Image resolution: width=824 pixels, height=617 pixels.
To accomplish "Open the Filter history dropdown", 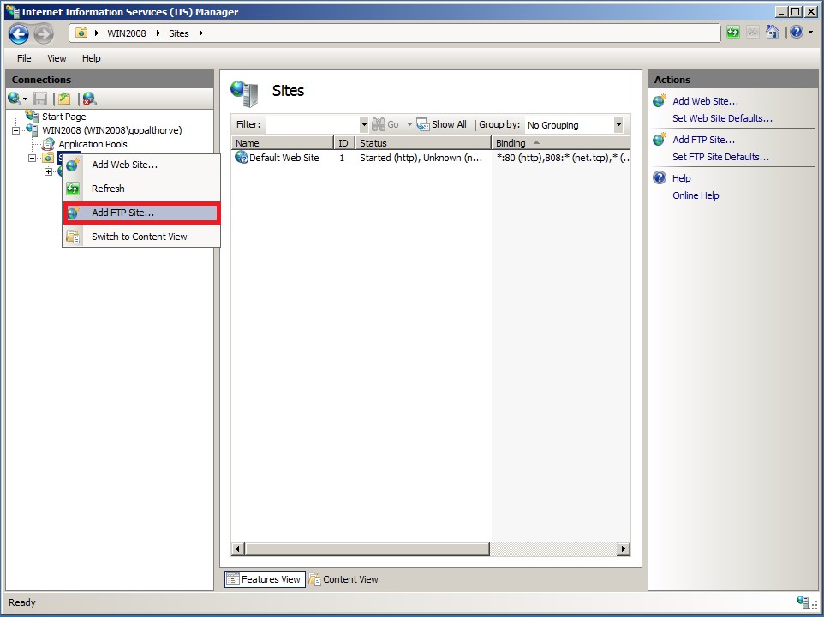I will coord(363,124).
